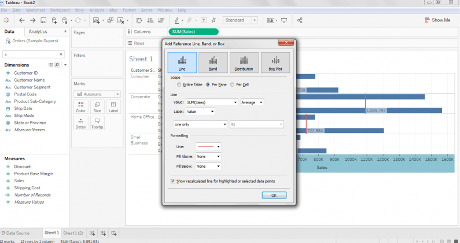Click the Tableau start page logo icon
The width and height of the screenshot is (460, 243).
point(6,20)
